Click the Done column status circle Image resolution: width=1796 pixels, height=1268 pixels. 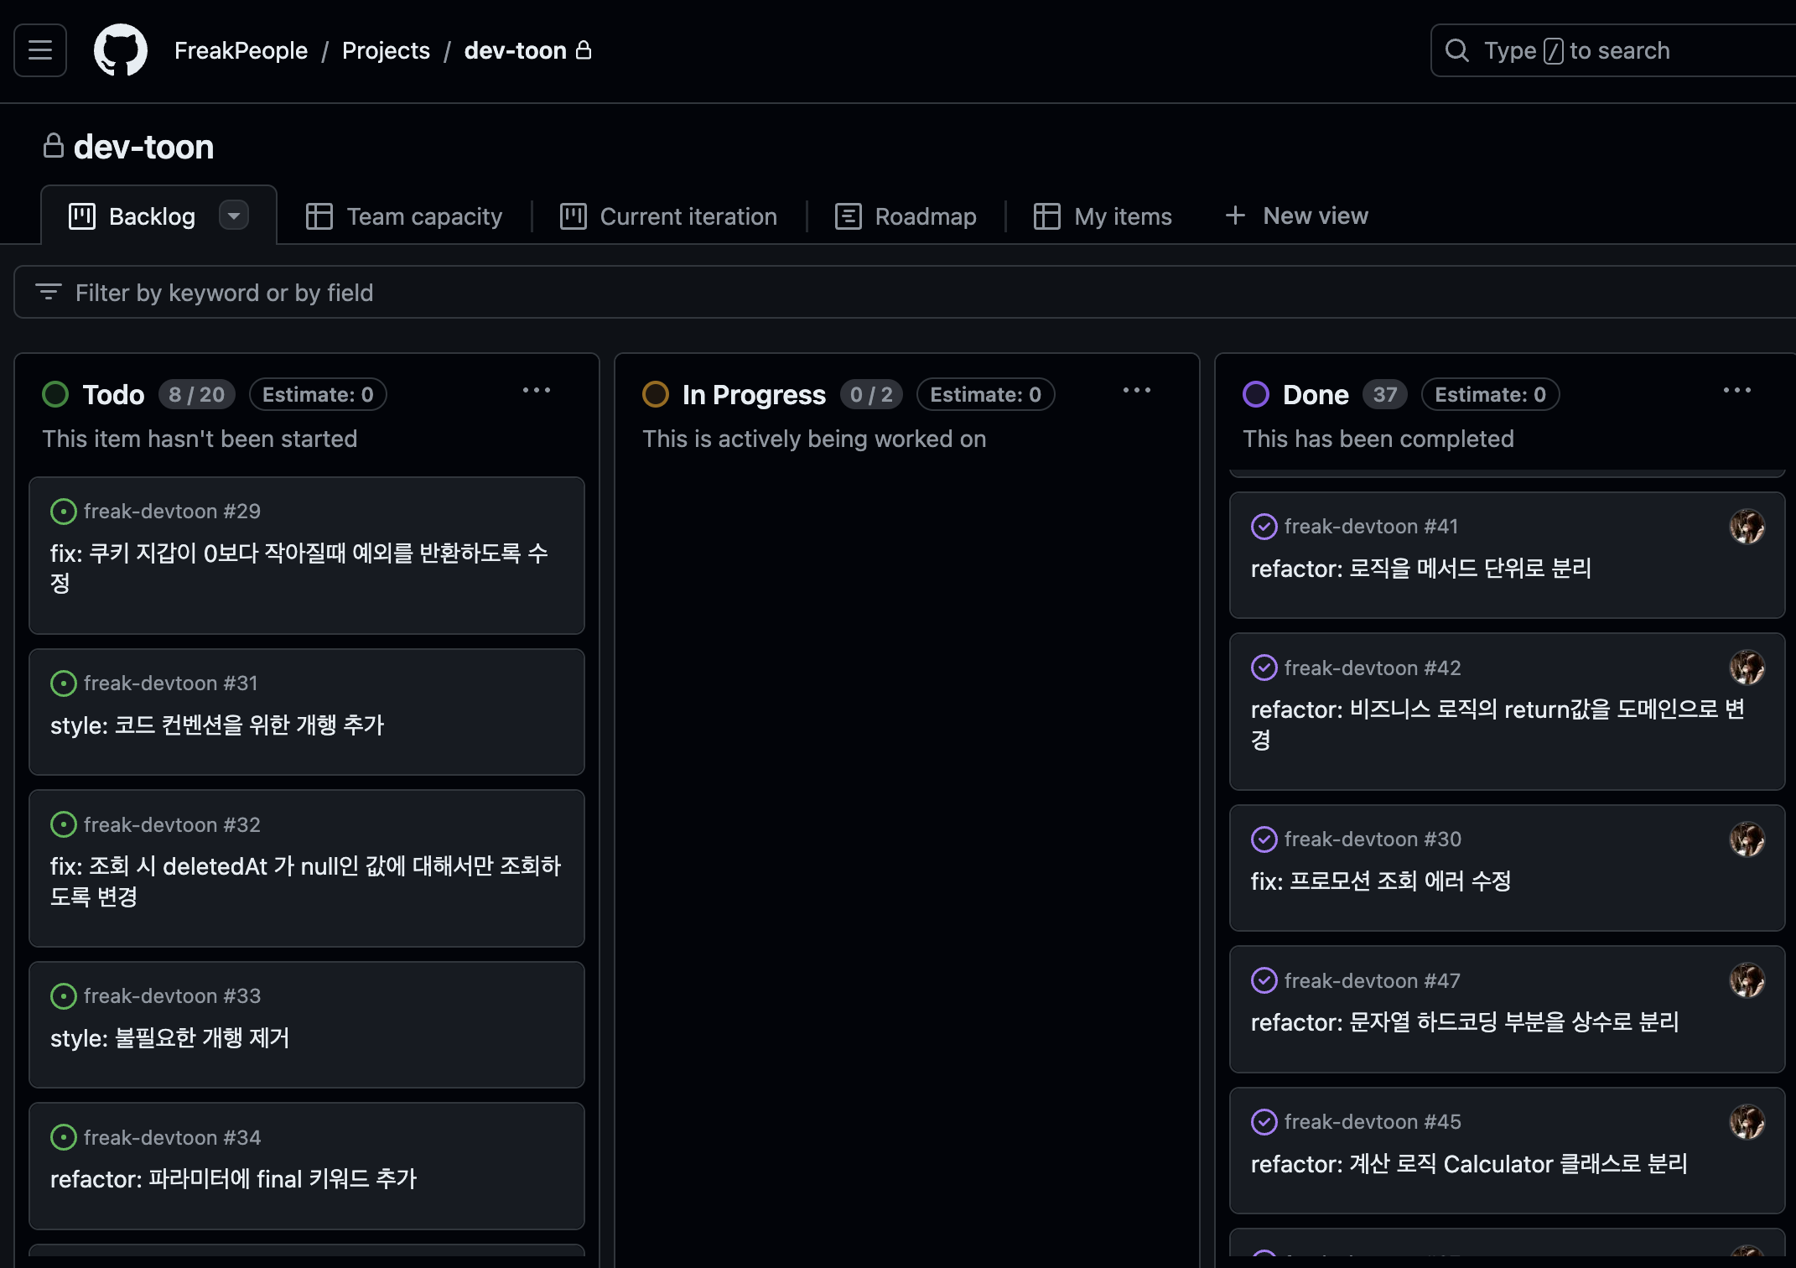point(1256,394)
